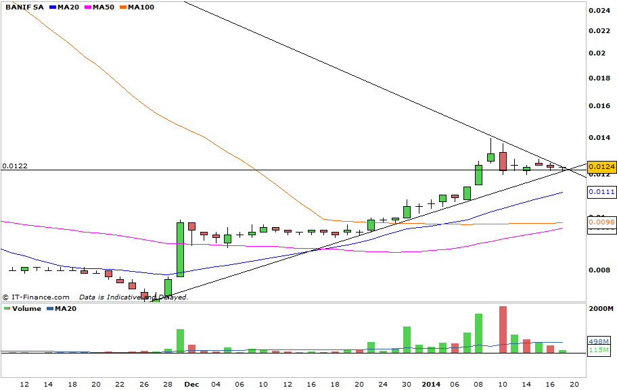Click the 0.016 price axis label
This screenshot has height=390, width=617.
tap(599, 105)
